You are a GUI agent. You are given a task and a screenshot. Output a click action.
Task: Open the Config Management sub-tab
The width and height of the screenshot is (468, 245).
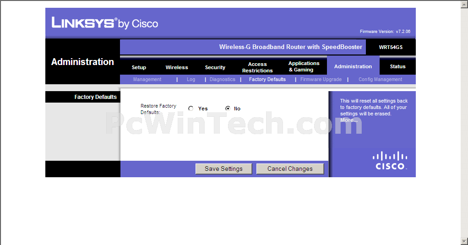coord(380,79)
